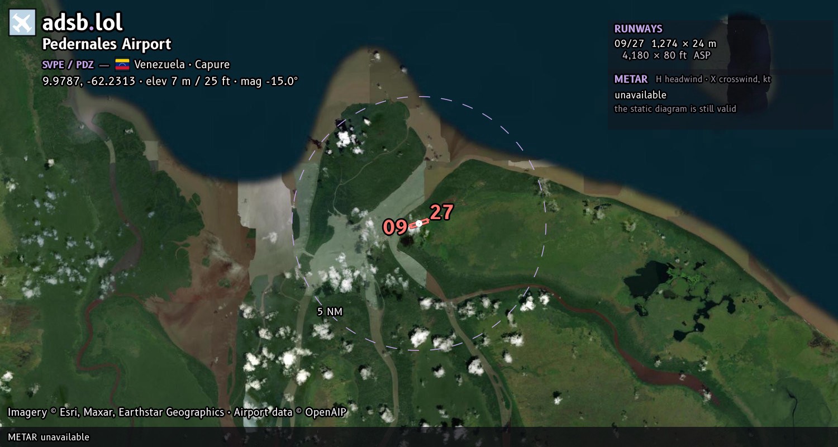Click the METAR unavailable value in the panel
This screenshot has width=838, height=447.
[x=641, y=95]
